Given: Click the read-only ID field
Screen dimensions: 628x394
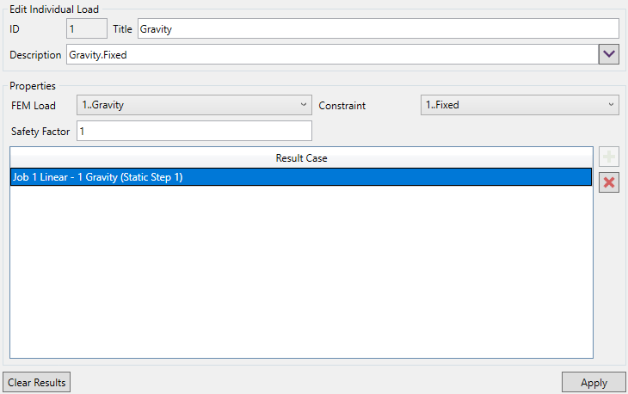Looking at the screenshot, I should coord(87,29).
